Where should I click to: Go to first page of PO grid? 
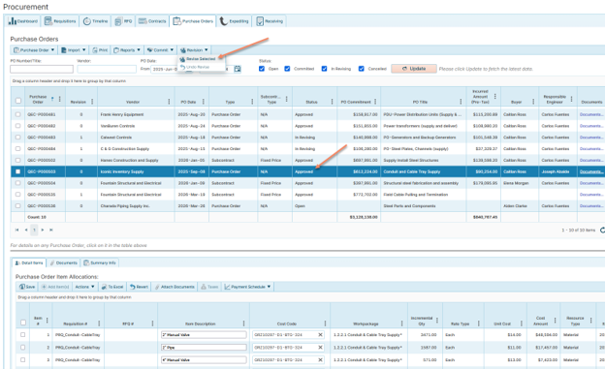pyautogui.click(x=16, y=230)
